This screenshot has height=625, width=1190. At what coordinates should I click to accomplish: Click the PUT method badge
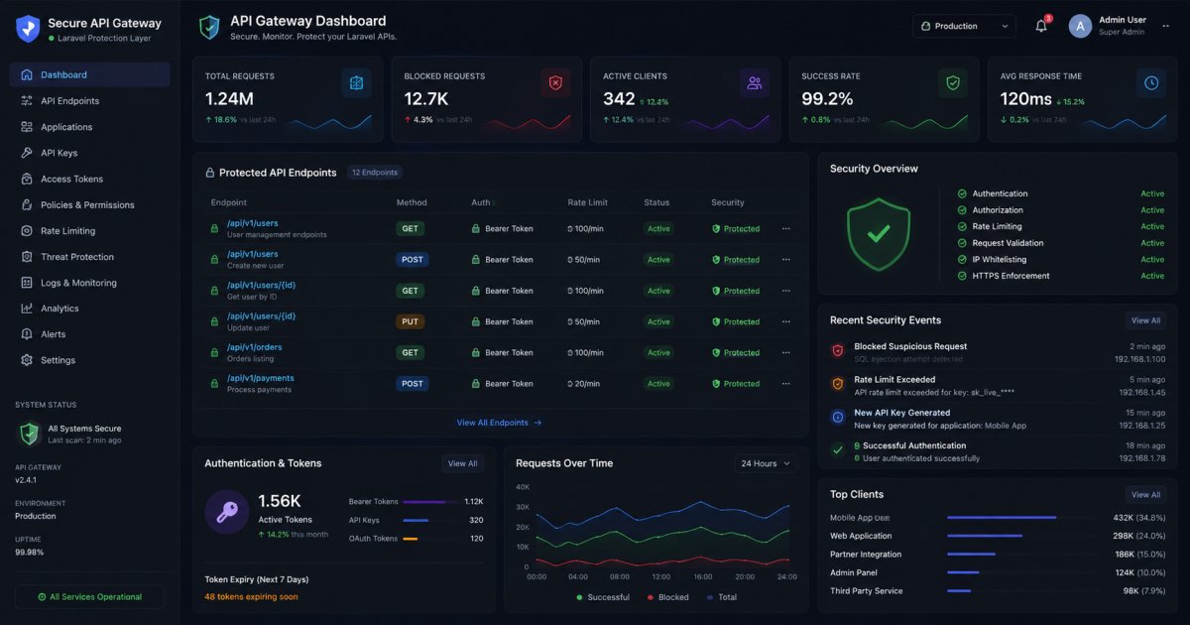tap(410, 321)
